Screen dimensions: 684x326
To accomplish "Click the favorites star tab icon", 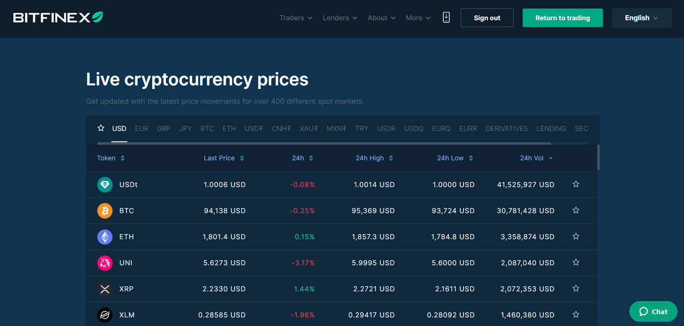I will tap(101, 128).
